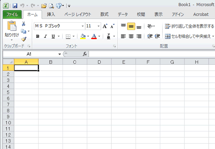
Task: Switch to the データ tab
Action: point(123,14)
